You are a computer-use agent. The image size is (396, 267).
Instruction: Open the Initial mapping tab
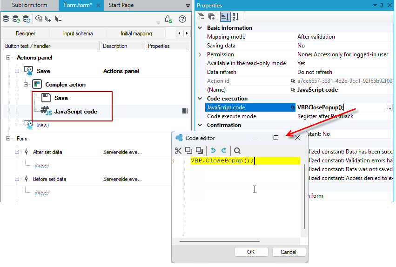[136, 33]
